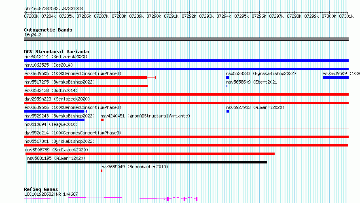
Task: Select esv3582428 (Uddin2014) label
Action: (x=51, y=90)
